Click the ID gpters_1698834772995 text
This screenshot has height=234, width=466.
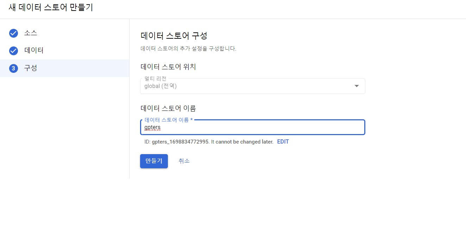181,142
